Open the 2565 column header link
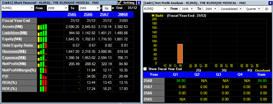273x104 pixels. [x=72, y=15]
